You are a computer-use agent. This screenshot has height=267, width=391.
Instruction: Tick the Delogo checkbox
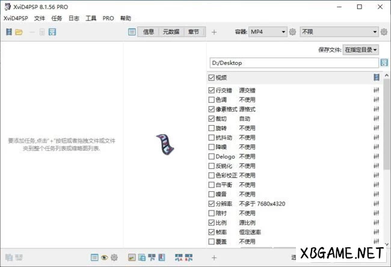pyautogui.click(x=211, y=156)
